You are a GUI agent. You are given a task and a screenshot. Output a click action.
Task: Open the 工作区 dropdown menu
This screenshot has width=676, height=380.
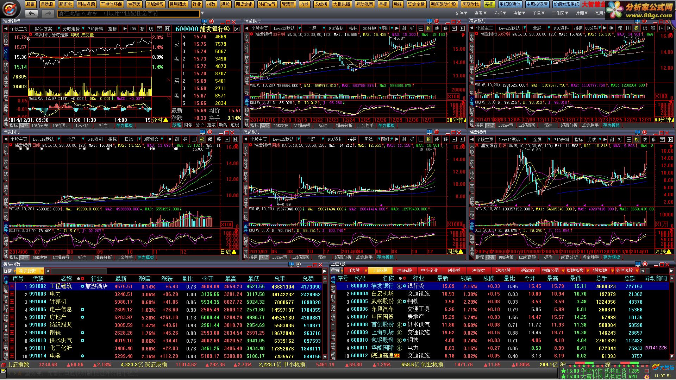pos(560,13)
